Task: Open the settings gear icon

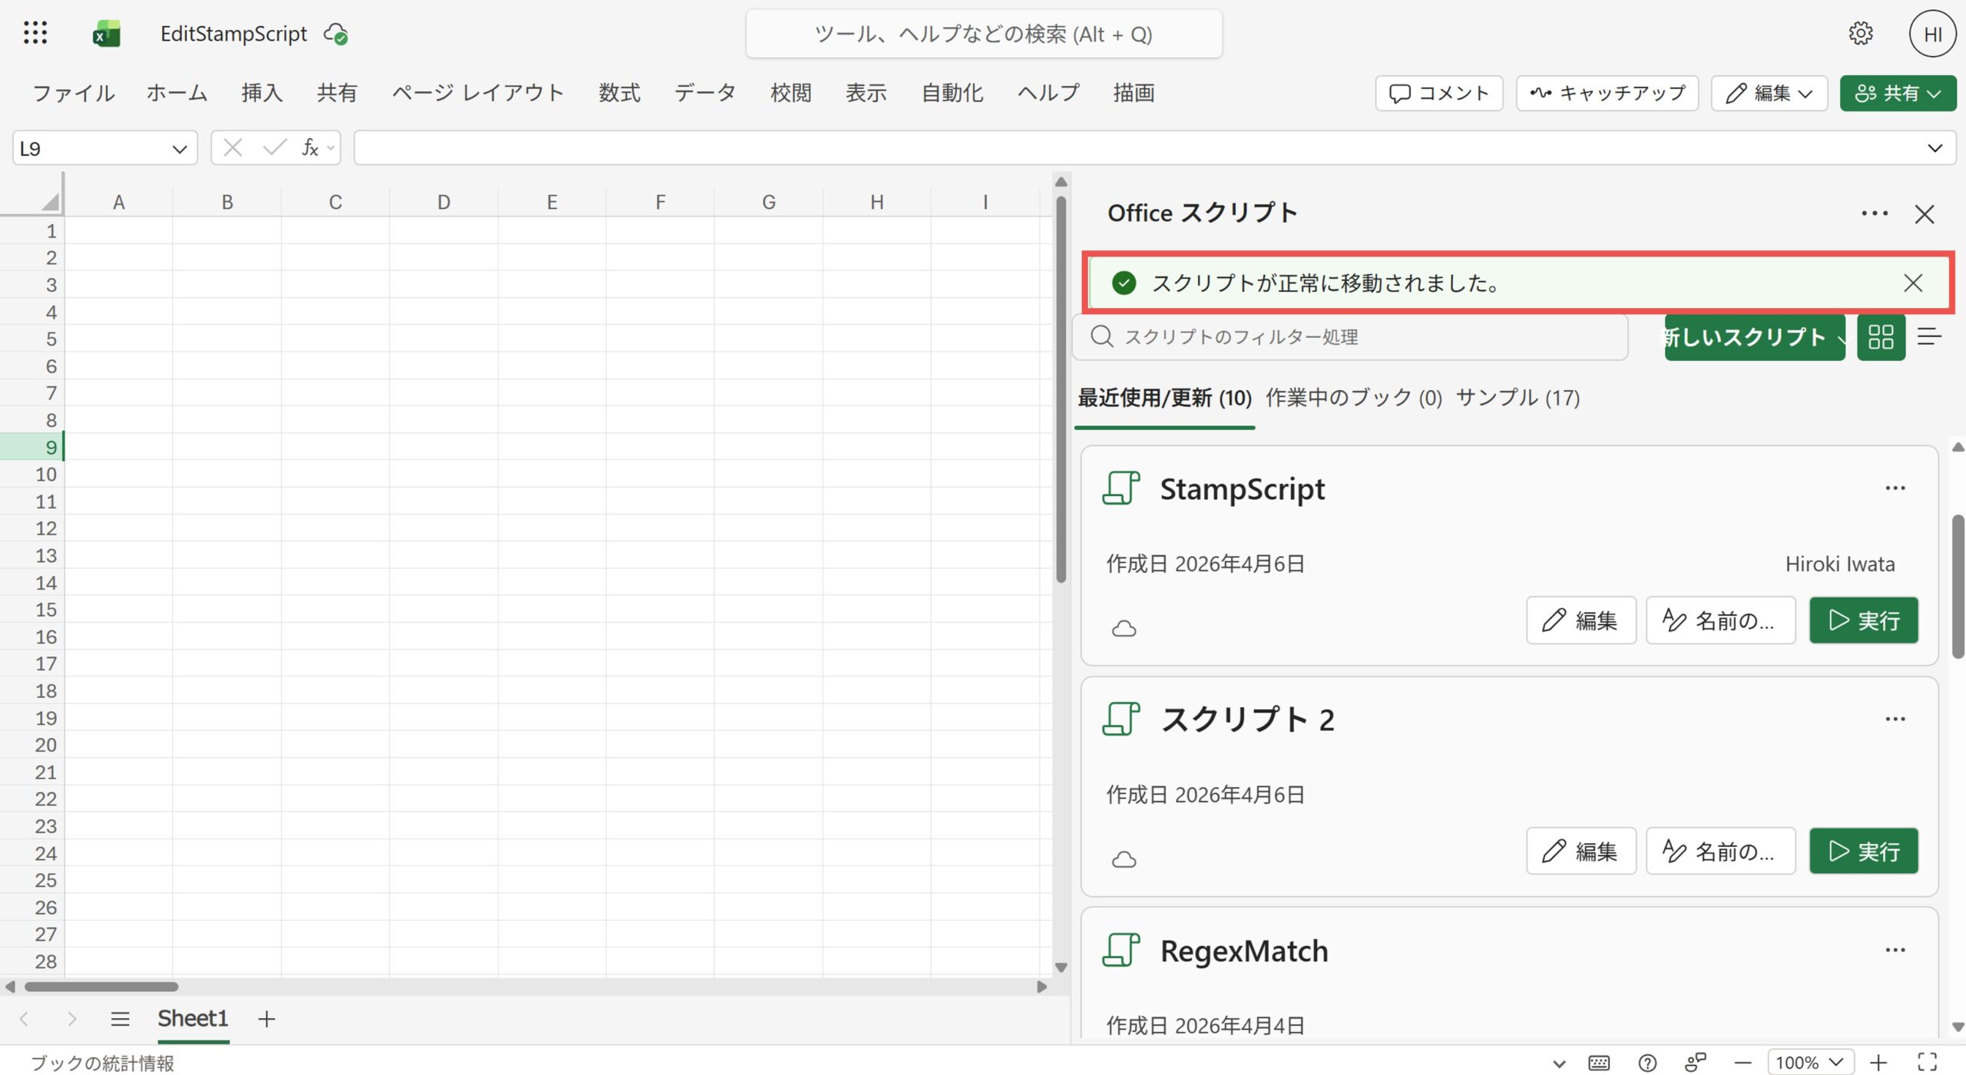Action: (x=1860, y=33)
